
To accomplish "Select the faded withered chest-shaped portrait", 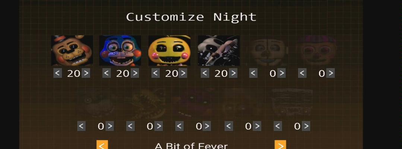I will pyautogui.click(x=292, y=102).
